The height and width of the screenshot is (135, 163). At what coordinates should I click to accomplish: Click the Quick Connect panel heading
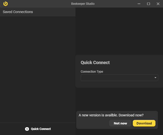click(x=95, y=63)
